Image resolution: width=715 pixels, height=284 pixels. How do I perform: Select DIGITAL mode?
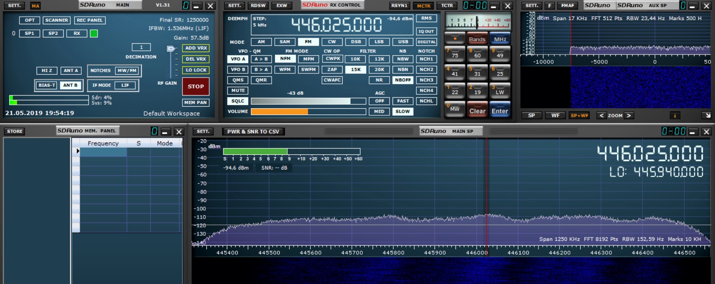[426, 42]
